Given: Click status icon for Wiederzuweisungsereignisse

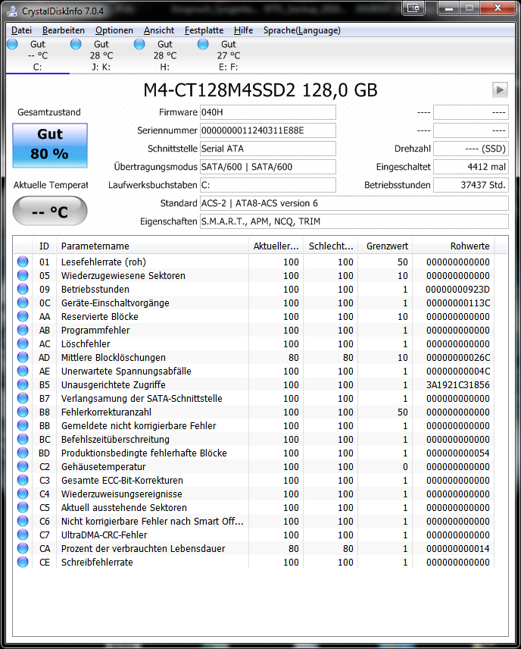Looking at the screenshot, I should 23,494.
